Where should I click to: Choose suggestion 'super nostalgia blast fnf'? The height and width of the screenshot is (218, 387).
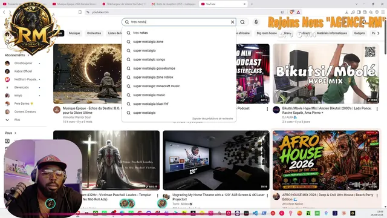(x=179, y=104)
